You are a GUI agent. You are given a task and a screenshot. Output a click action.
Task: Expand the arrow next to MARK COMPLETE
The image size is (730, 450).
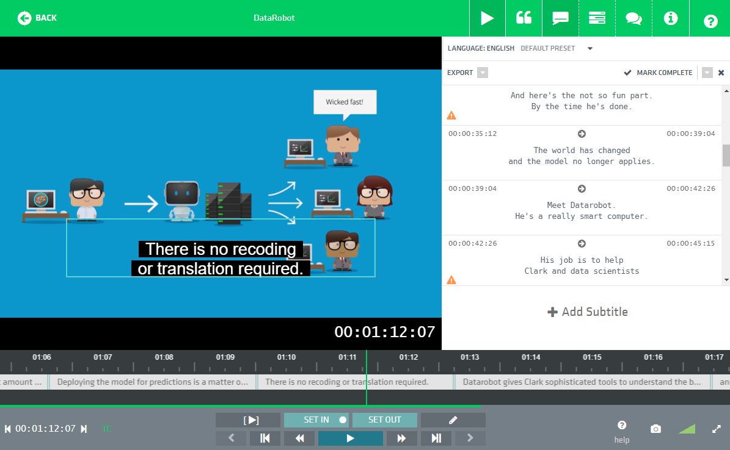[707, 73]
